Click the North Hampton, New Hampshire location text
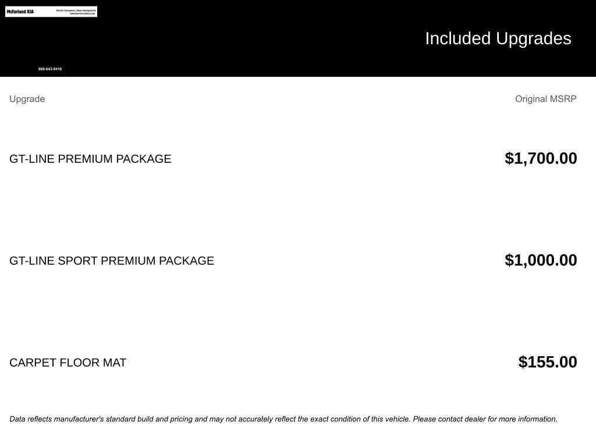Viewport: 596px width, 447px height. coord(76,10)
